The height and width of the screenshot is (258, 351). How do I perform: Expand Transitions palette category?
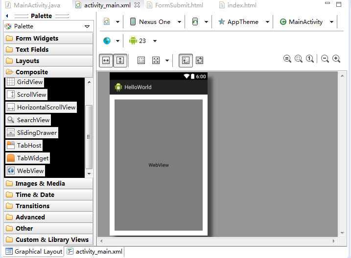48,206
